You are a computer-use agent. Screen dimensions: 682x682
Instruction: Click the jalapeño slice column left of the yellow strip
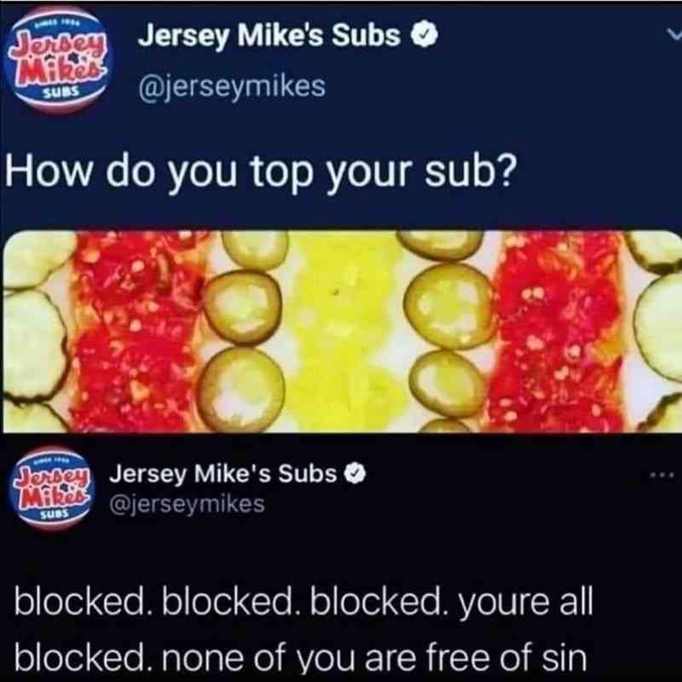tap(243, 332)
